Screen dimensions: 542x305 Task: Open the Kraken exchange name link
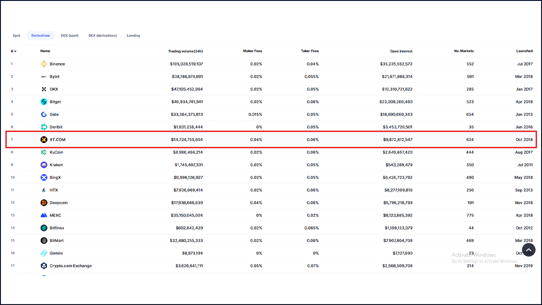tap(56, 165)
